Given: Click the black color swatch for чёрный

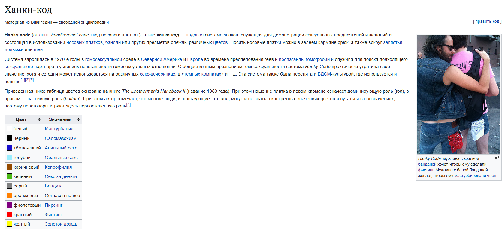Looking at the screenshot, I should click(10, 138).
